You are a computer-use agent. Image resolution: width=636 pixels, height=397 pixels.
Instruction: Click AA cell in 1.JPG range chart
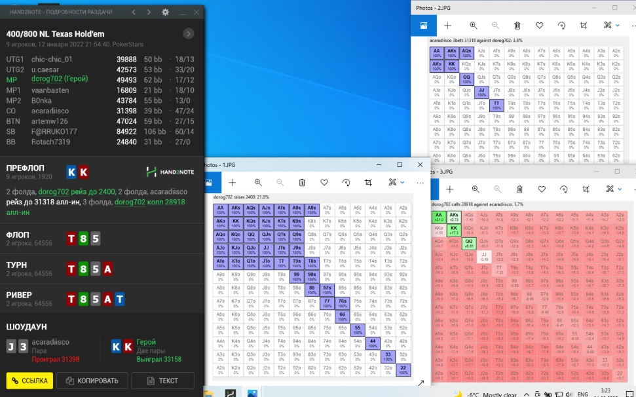click(221, 210)
